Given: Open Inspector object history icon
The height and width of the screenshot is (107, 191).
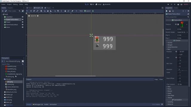Looking at the screenshot, I should [188, 11].
